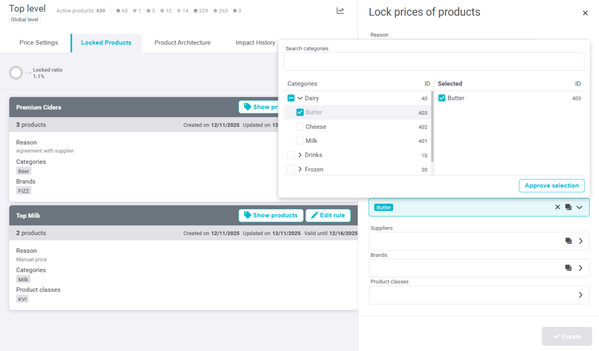Click copy icon in Suppliers field
The width and height of the screenshot is (599, 351).
point(568,241)
